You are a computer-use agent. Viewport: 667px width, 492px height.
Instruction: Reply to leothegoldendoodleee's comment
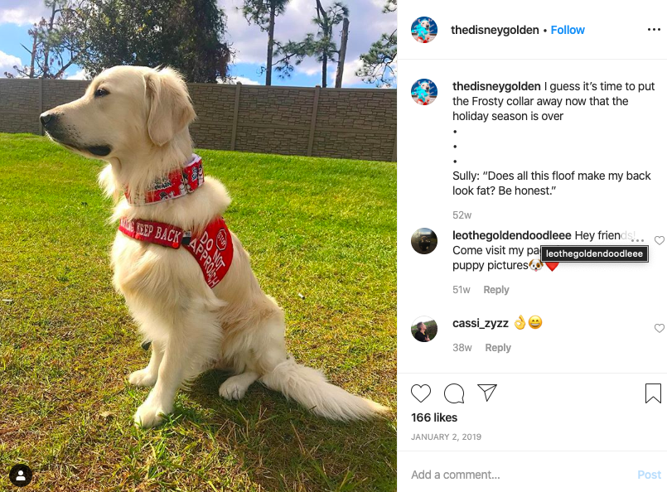tap(496, 290)
